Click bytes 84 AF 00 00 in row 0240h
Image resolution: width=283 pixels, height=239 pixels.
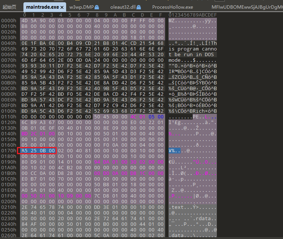coord(38,224)
